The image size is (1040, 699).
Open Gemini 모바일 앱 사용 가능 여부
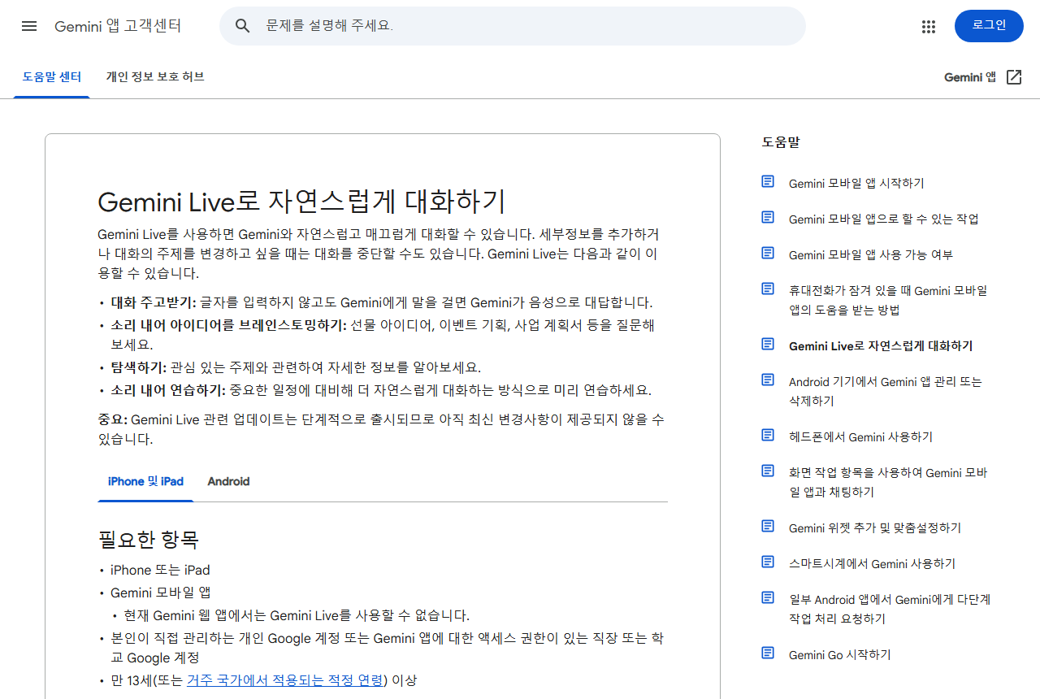pyautogui.click(x=871, y=255)
